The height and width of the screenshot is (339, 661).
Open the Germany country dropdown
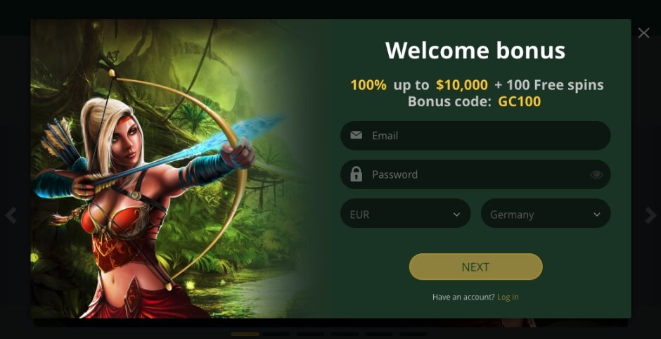546,214
